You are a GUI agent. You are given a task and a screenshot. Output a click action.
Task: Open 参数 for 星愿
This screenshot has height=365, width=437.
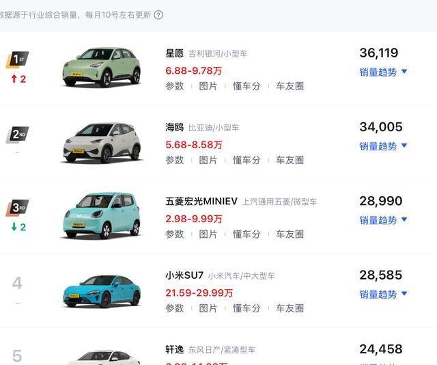pos(175,86)
